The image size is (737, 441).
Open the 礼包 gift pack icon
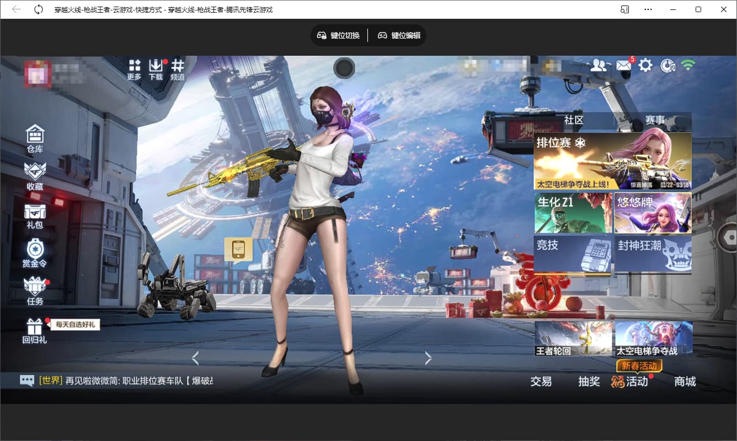click(35, 215)
